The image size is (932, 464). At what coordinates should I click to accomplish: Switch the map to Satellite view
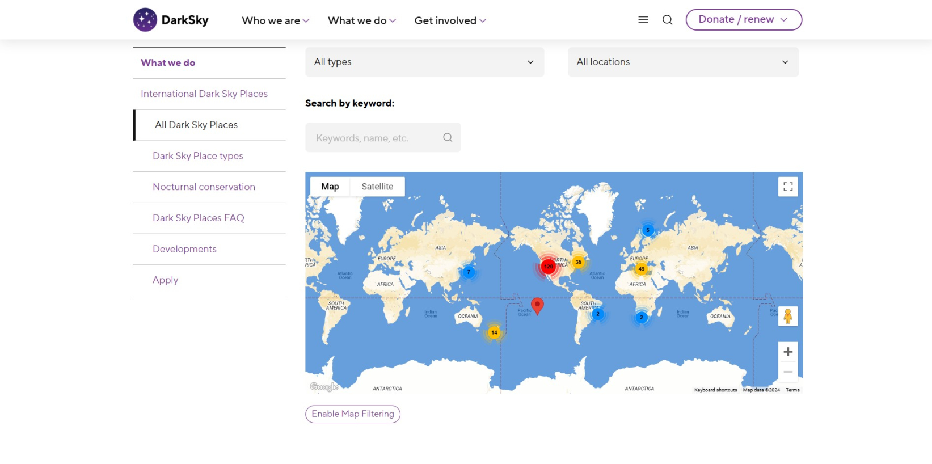[x=377, y=187]
